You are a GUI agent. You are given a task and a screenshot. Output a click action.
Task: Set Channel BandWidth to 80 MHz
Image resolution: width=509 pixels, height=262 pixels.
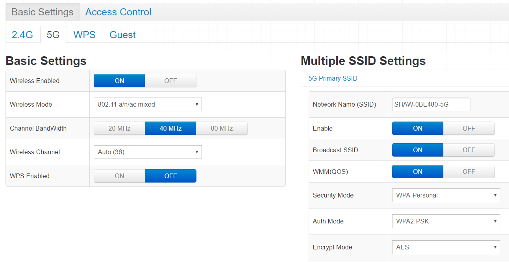(x=222, y=128)
